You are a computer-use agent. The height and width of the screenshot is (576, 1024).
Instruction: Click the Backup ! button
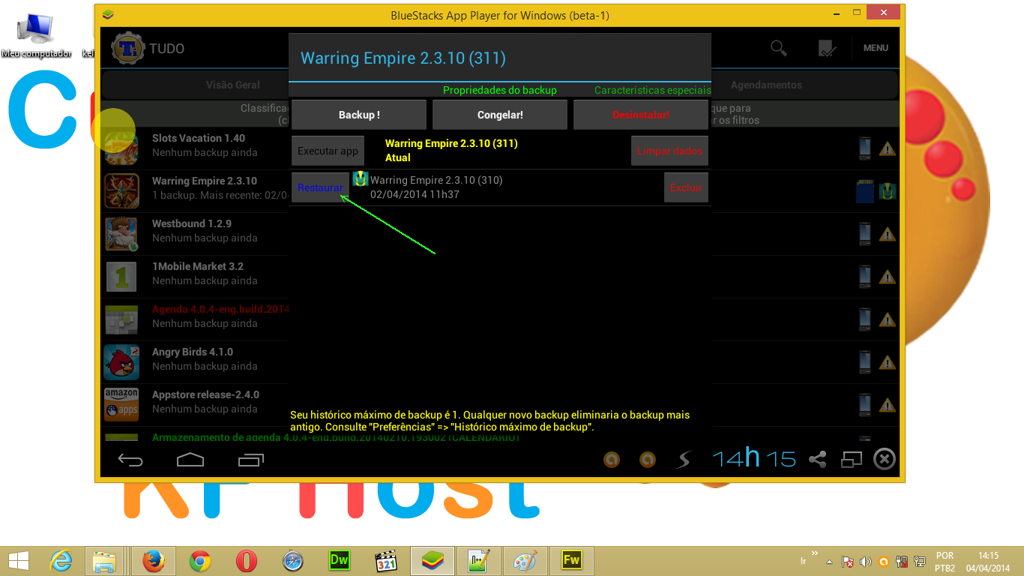point(359,115)
